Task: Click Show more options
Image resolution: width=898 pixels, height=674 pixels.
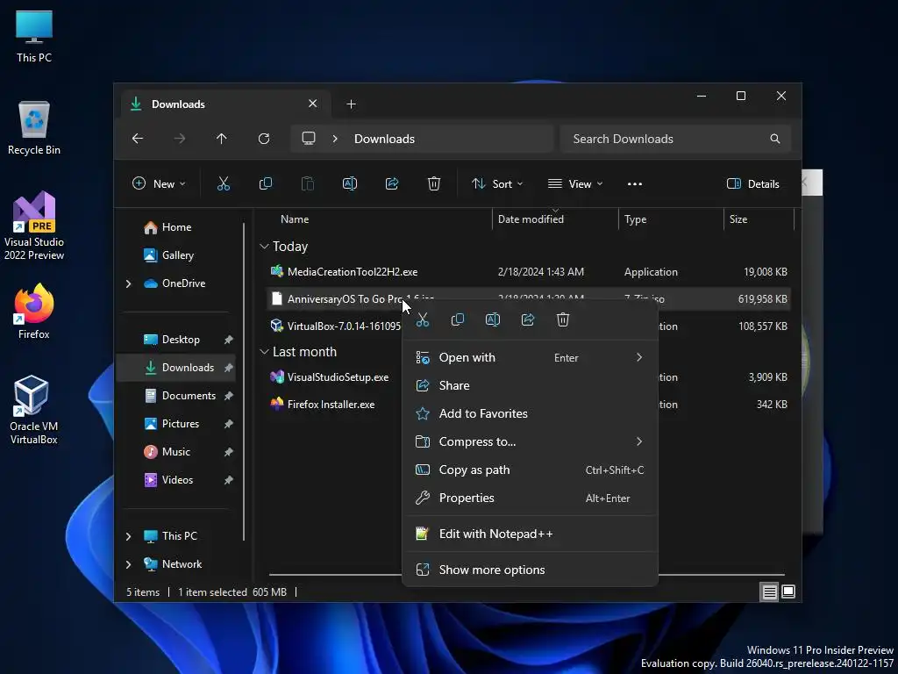Action: pyautogui.click(x=530, y=570)
